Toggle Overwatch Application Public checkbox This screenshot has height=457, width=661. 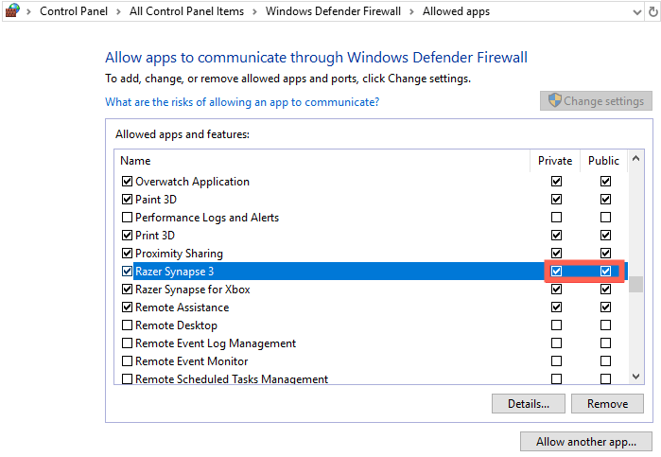(606, 181)
